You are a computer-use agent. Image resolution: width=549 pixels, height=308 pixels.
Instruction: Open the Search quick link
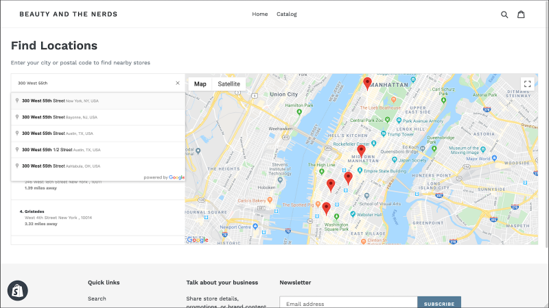[x=97, y=298]
